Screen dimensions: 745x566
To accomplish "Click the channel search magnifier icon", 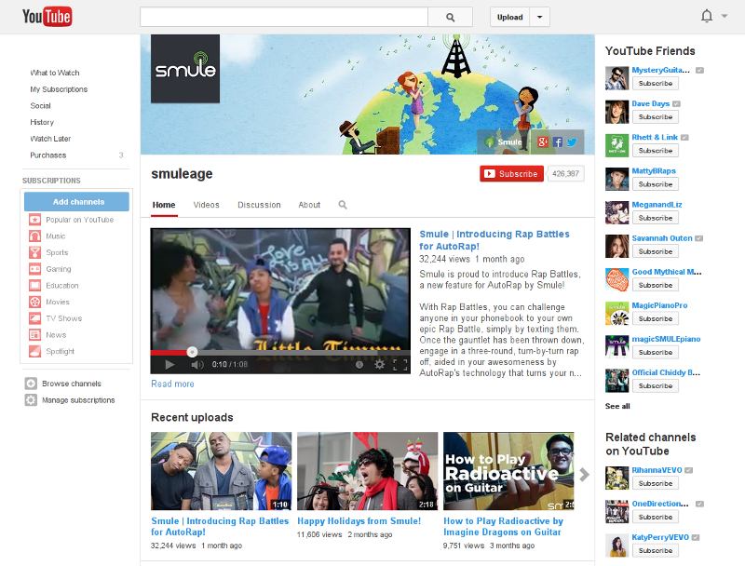I will pos(343,205).
